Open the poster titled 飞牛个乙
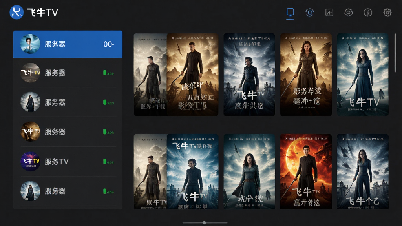402x226 pixels. [x=363, y=171]
